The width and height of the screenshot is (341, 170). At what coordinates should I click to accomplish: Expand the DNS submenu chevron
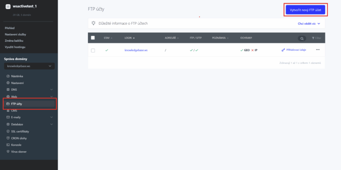coord(52,89)
